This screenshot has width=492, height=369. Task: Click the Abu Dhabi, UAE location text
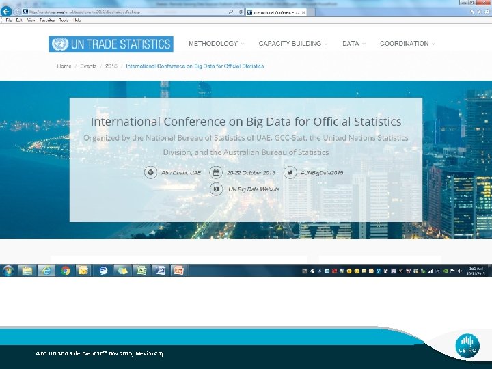coord(181,173)
